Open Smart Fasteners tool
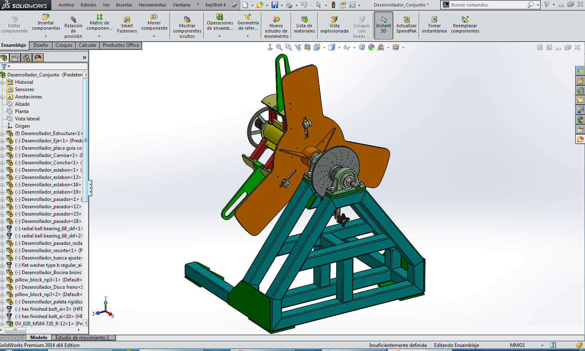Screen dimensions: 585x351 coord(127,25)
